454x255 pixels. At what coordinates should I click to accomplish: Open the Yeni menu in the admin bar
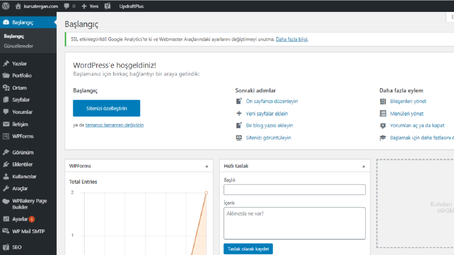(94, 6)
